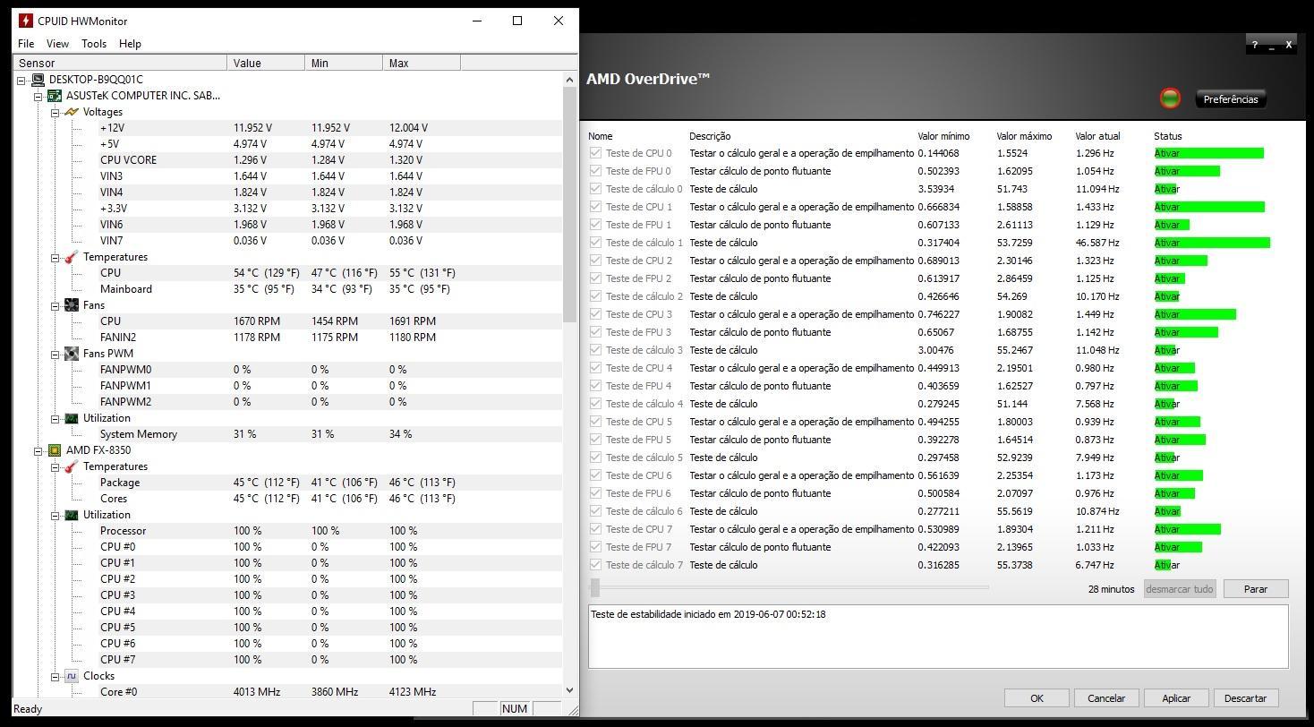The height and width of the screenshot is (727, 1314).
Task: Select the Core #0 clock row
Action: tap(288, 692)
